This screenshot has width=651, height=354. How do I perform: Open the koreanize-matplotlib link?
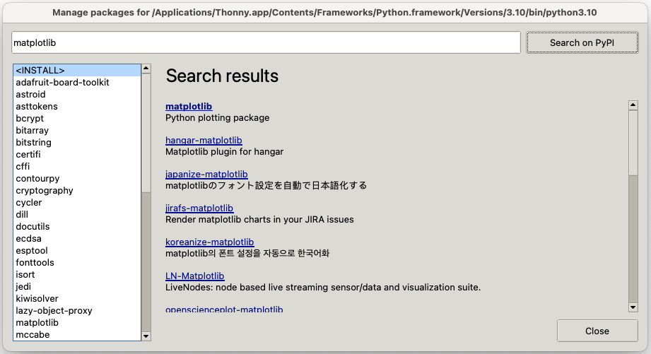pos(210,242)
